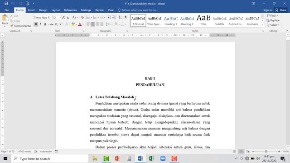The image size is (290, 163).
Task: Switch to the Layout tab
Action: pos(55,10)
